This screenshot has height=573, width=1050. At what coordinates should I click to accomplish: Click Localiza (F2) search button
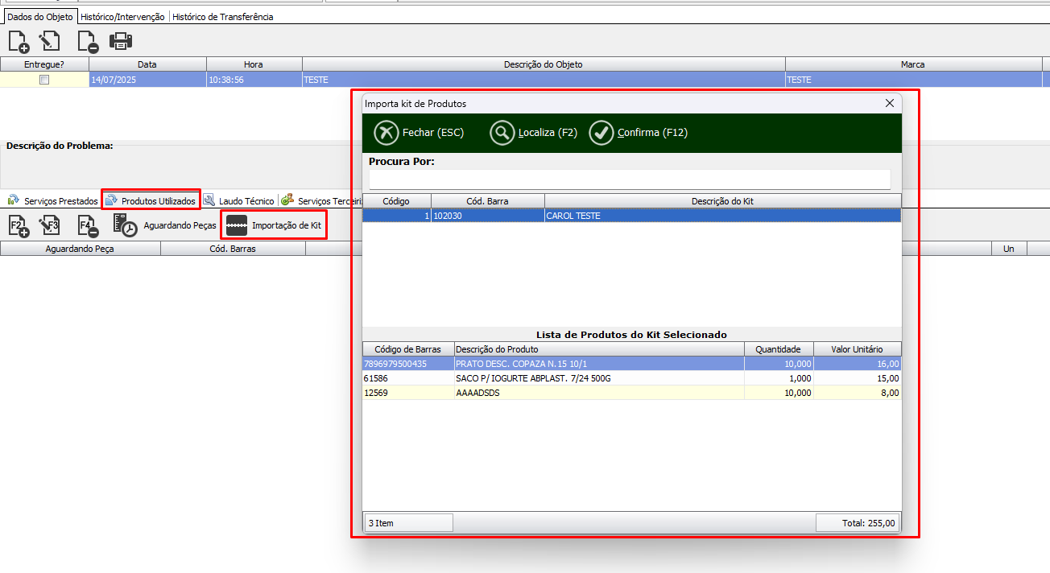534,133
